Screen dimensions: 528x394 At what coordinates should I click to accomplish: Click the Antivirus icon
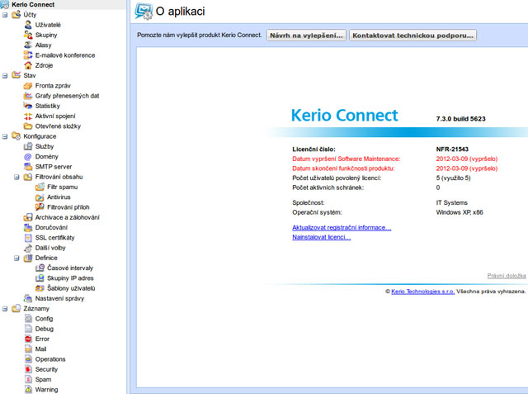click(x=40, y=197)
